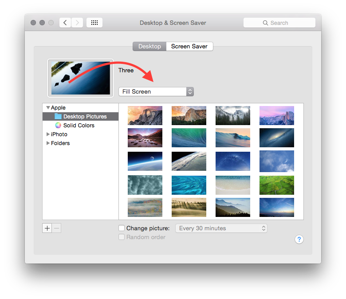Select Solid Colors in the sidebar
Screen dimensions: 346x299
point(81,126)
